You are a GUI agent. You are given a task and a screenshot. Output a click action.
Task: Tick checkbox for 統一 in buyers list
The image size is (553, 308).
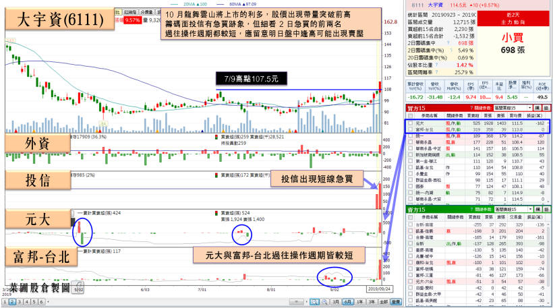[x=410, y=136]
